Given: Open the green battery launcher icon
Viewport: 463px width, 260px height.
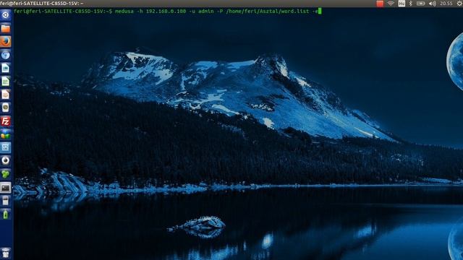Looking at the screenshot, I should 6,214.
